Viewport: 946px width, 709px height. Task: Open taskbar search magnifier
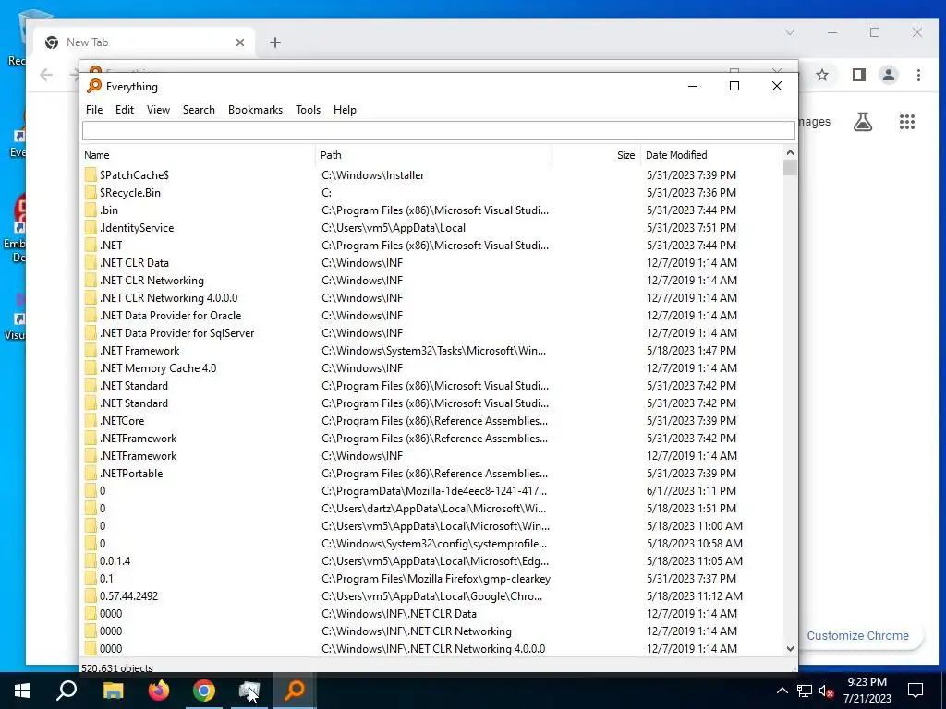67,691
